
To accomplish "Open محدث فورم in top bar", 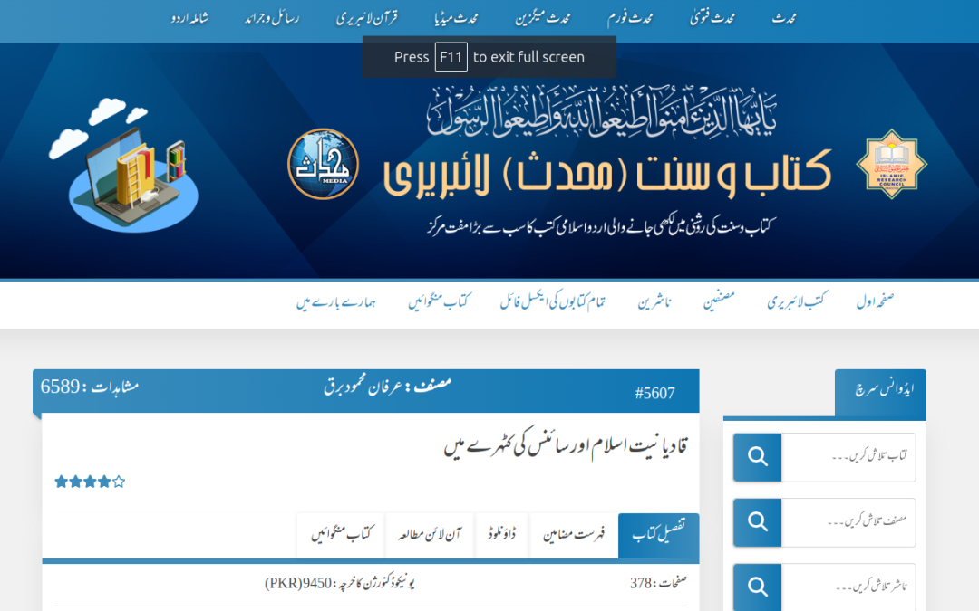I will (x=629, y=18).
